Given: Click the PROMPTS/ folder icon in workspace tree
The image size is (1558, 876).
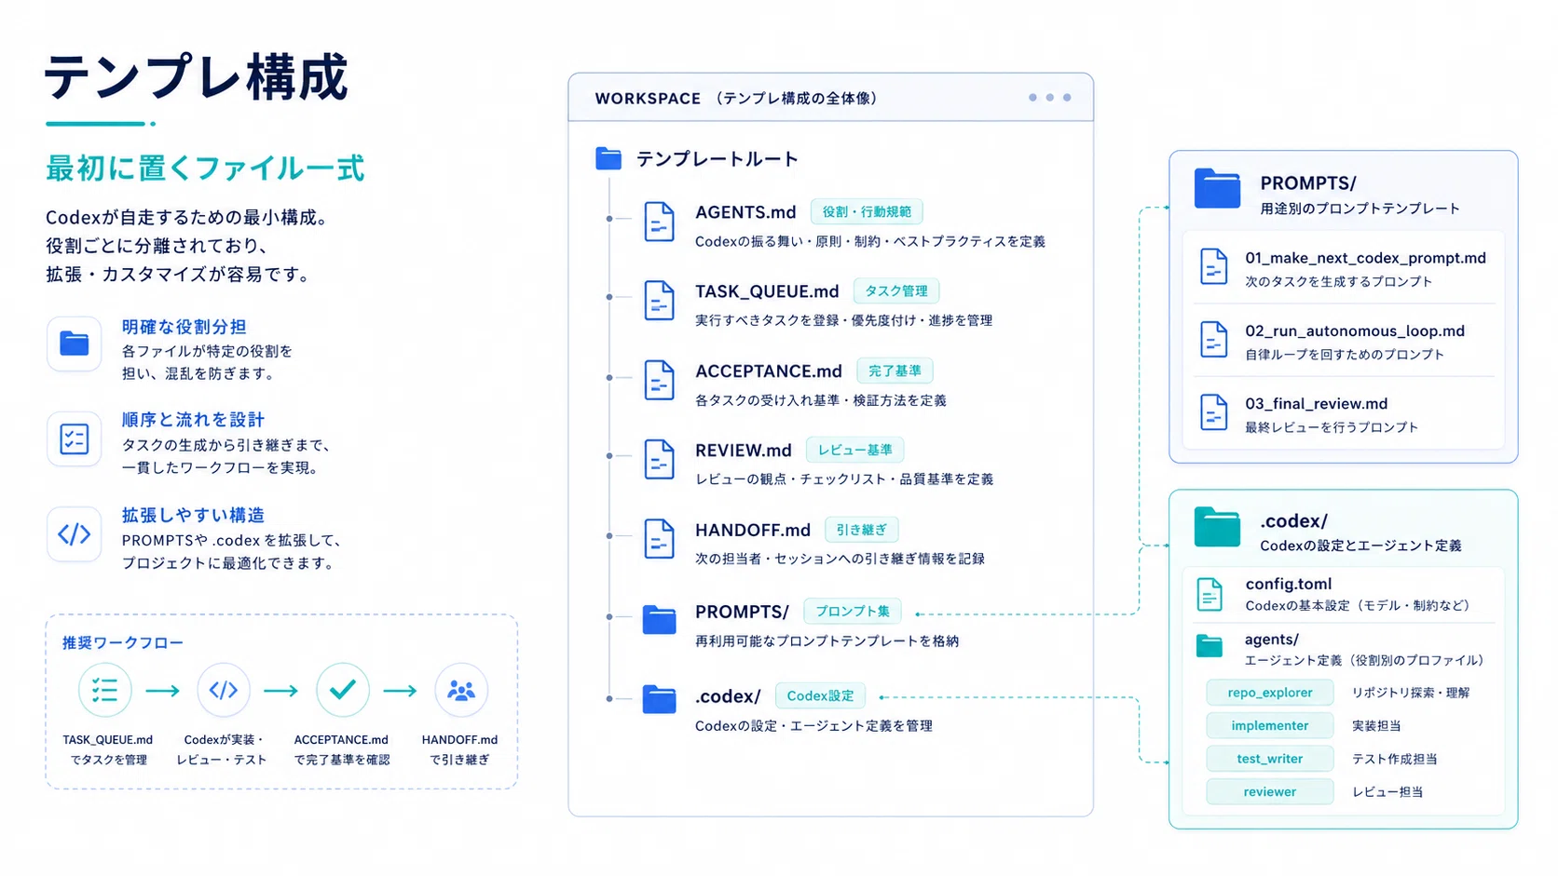Looking at the screenshot, I should point(659,620).
